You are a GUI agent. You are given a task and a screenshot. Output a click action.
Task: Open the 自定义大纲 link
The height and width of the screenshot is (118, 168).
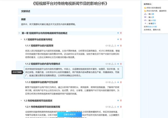coord(152,27)
